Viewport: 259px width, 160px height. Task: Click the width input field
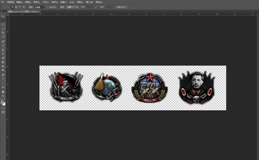click(x=89, y=7)
